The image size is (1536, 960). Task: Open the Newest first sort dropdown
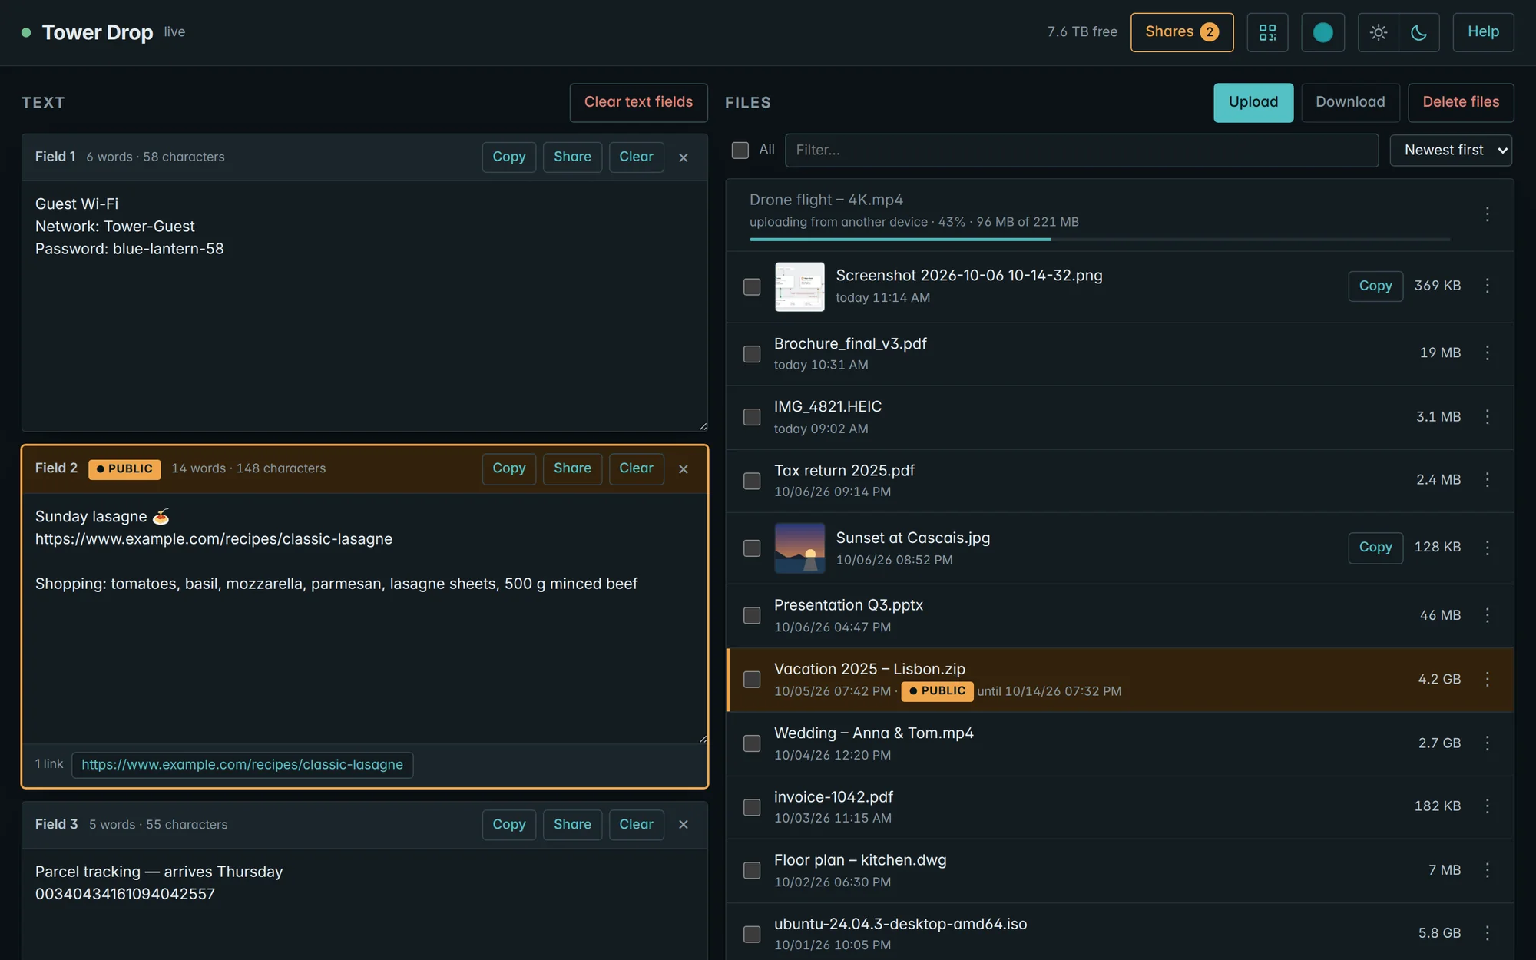pyautogui.click(x=1451, y=151)
